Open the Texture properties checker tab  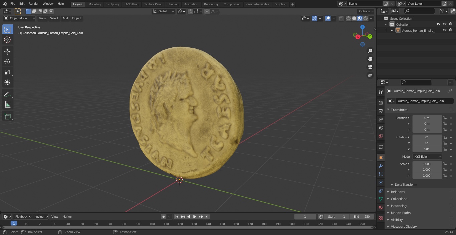click(x=381, y=218)
